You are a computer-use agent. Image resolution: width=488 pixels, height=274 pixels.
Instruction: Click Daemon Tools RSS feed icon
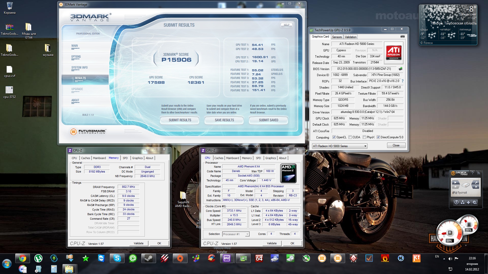tap(478, 173)
